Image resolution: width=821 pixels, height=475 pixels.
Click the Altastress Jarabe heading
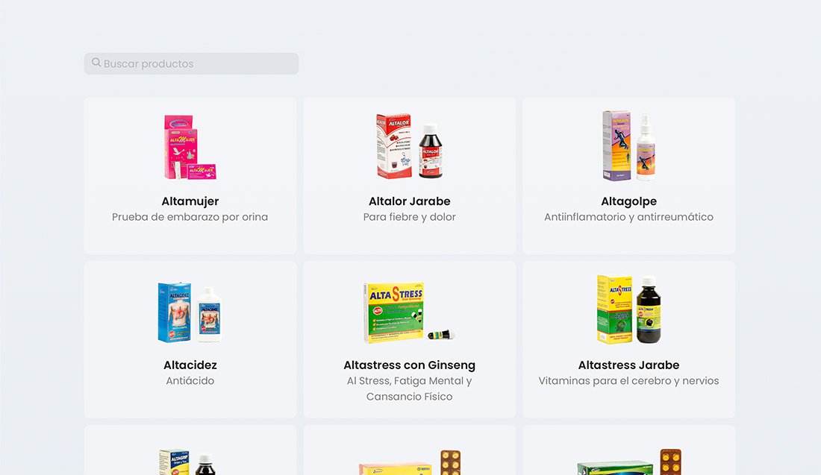coord(629,365)
